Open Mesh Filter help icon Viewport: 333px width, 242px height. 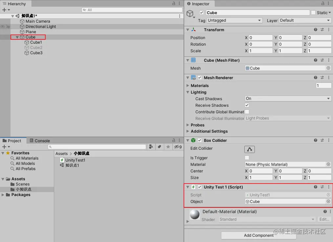coord(316,60)
